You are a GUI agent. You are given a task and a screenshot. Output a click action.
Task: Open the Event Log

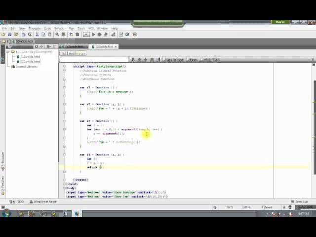(300, 201)
